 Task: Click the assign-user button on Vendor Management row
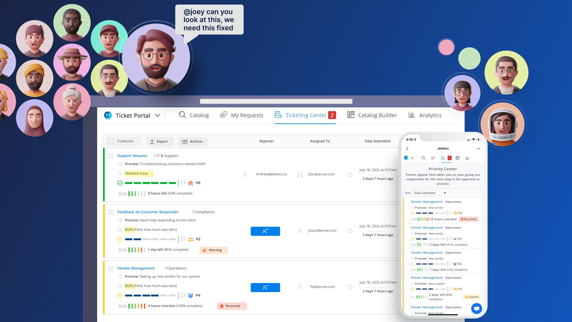[265, 287]
